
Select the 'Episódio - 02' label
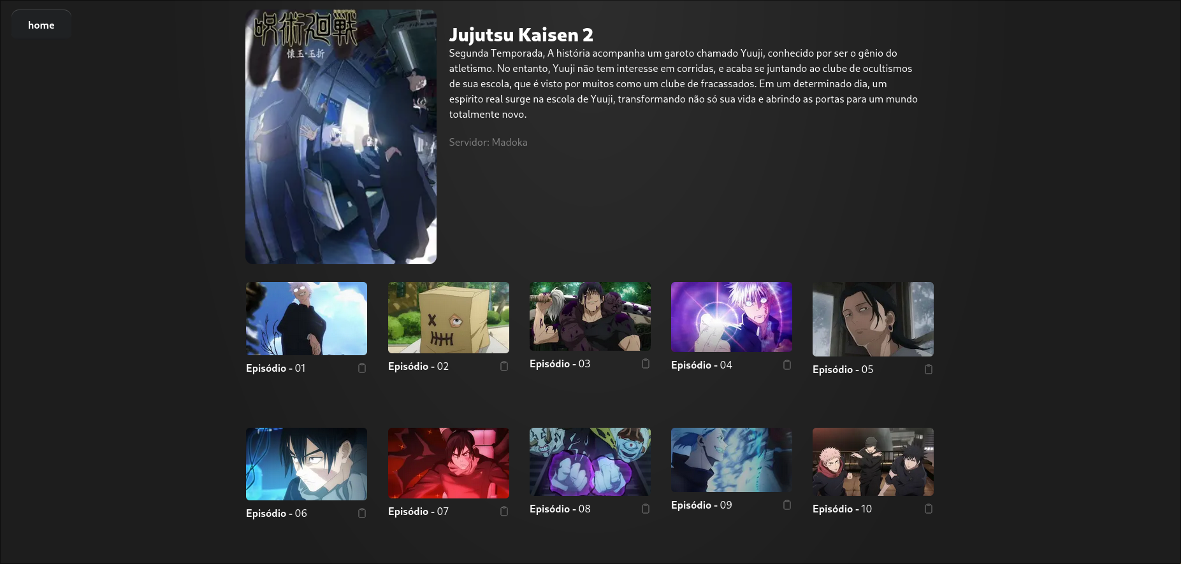tap(418, 366)
